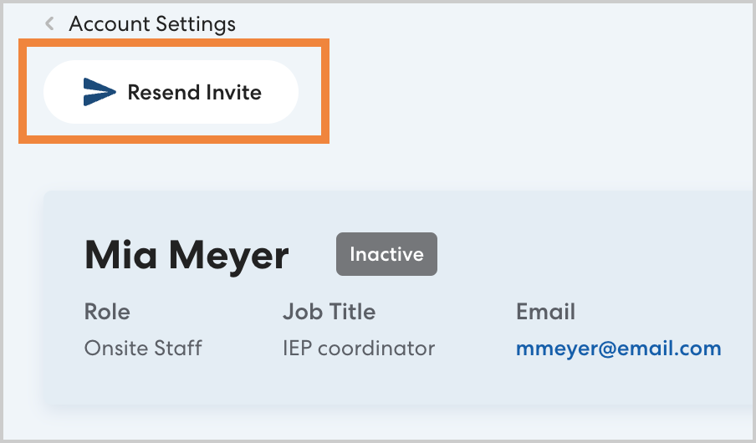The width and height of the screenshot is (756, 443).
Task: Click the word Invite on the button
Action: pyautogui.click(x=230, y=93)
